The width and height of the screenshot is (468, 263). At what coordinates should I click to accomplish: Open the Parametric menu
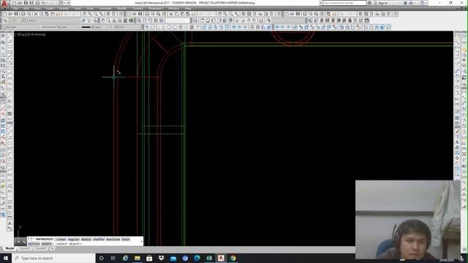[155, 8]
